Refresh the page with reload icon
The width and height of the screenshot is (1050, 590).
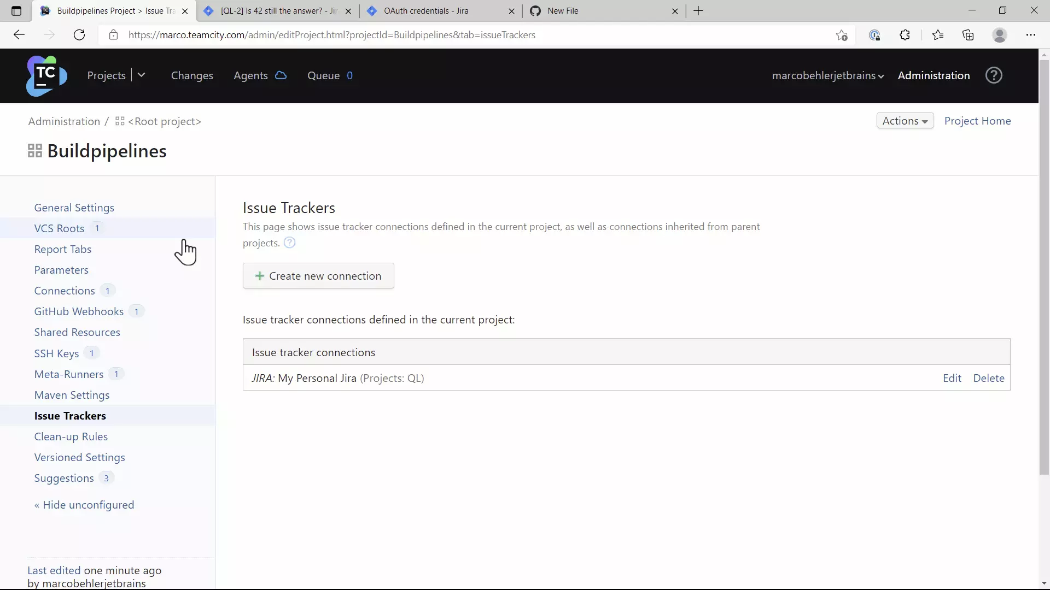[x=79, y=35]
